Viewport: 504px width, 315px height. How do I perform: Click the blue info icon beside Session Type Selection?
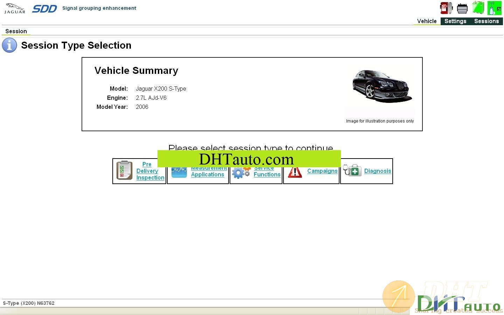(9, 45)
